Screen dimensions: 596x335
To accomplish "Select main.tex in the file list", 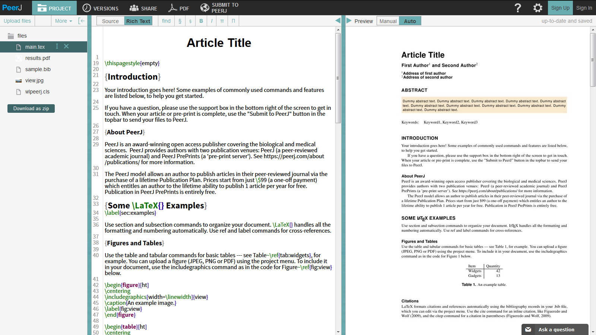I will (35, 47).
